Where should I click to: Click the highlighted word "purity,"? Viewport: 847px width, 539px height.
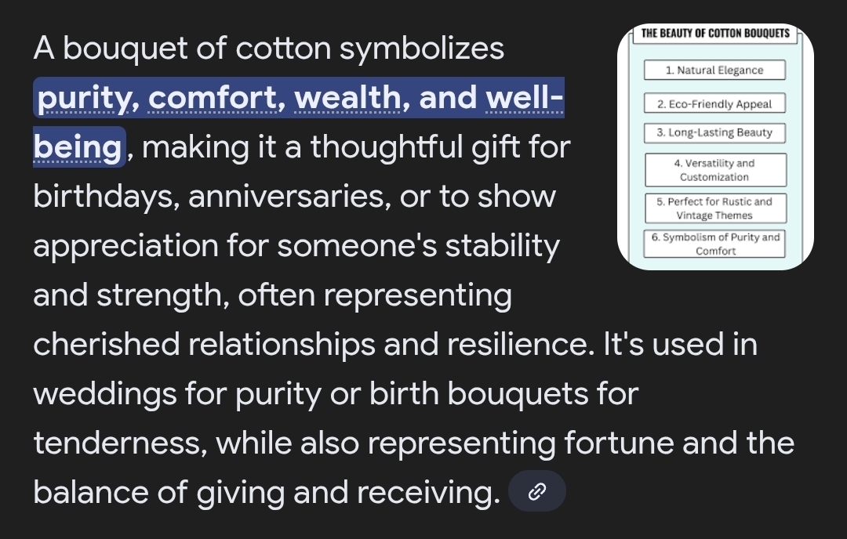(87, 99)
